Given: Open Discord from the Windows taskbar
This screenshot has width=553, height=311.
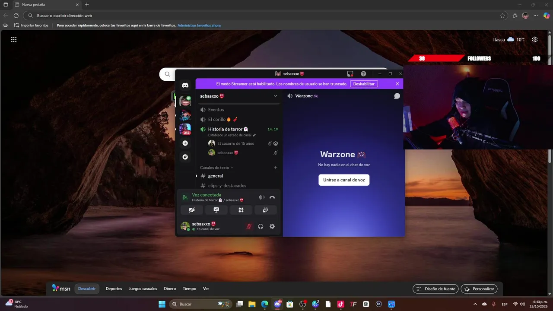Looking at the screenshot, I should (277, 304).
